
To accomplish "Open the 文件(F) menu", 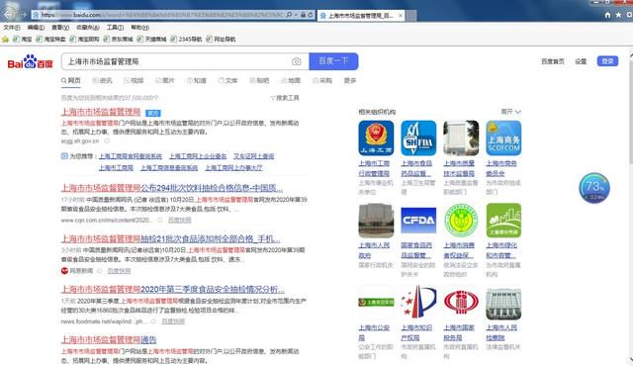I will click(12, 28).
